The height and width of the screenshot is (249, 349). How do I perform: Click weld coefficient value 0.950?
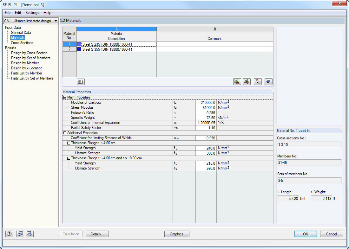tap(206, 138)
